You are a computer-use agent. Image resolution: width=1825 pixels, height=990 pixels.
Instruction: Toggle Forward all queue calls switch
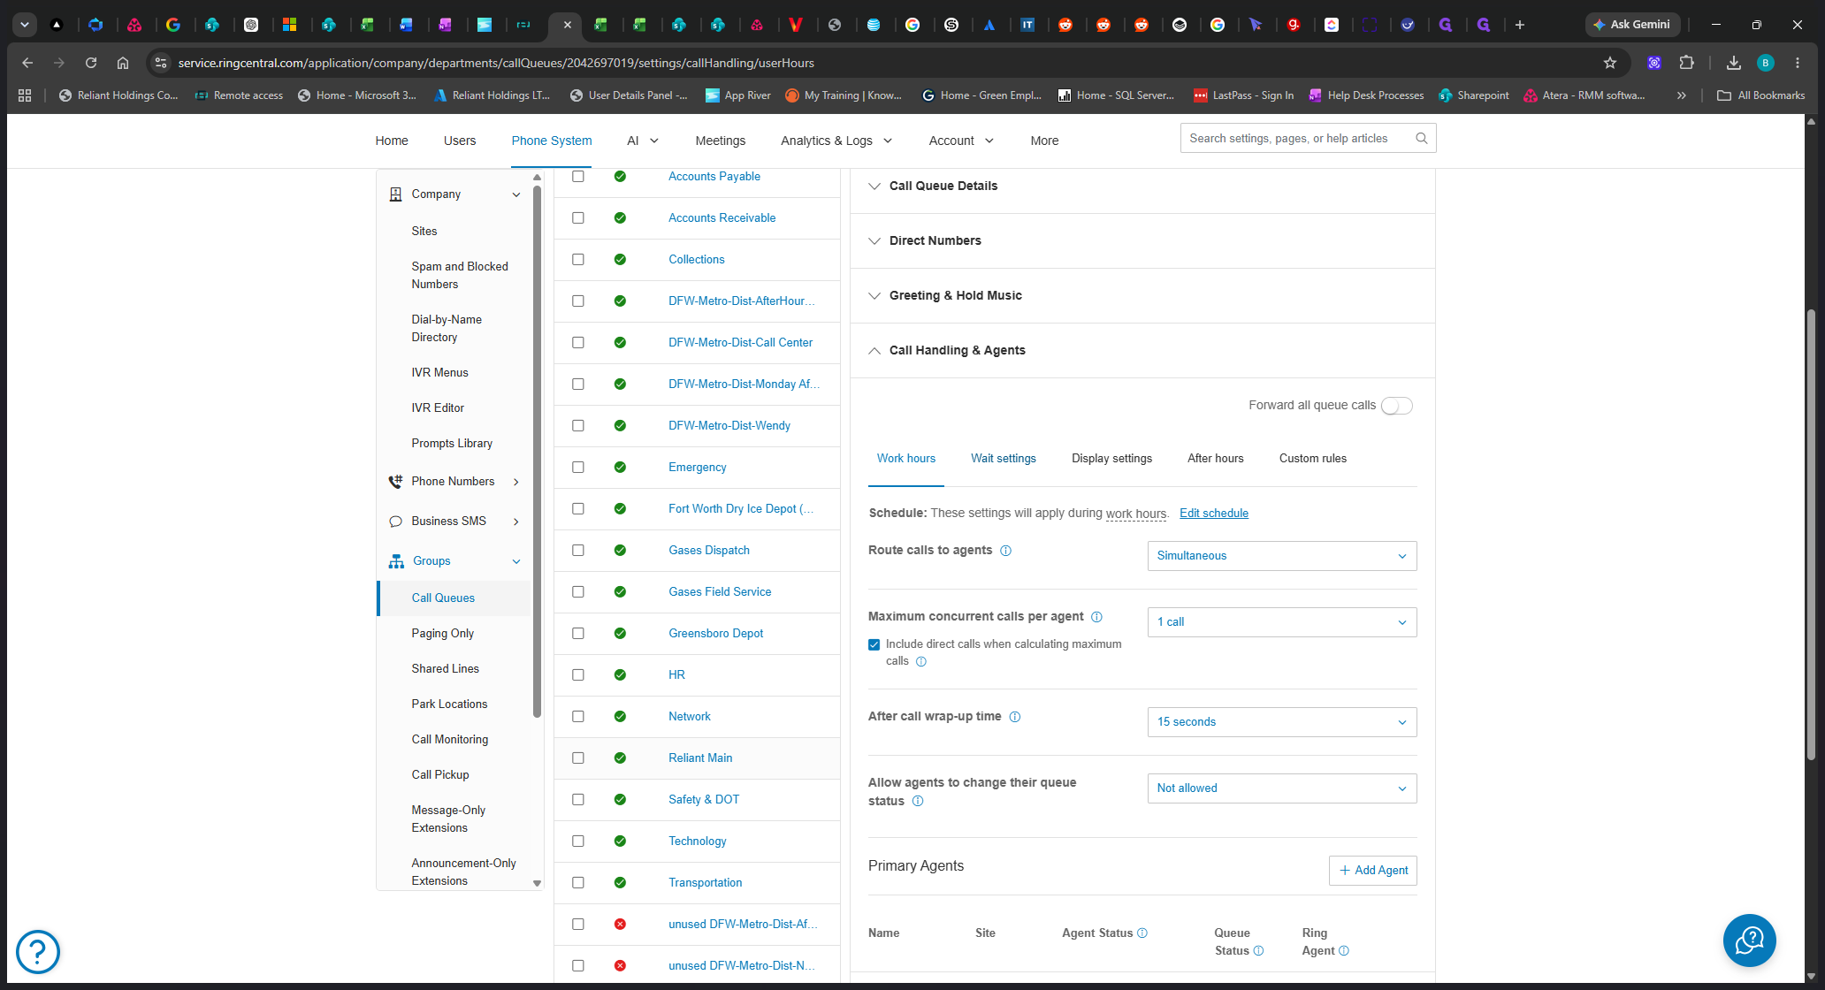[1397, 406]
